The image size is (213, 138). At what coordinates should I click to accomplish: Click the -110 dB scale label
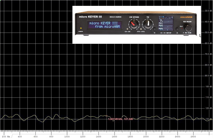(x=209, y=97)
